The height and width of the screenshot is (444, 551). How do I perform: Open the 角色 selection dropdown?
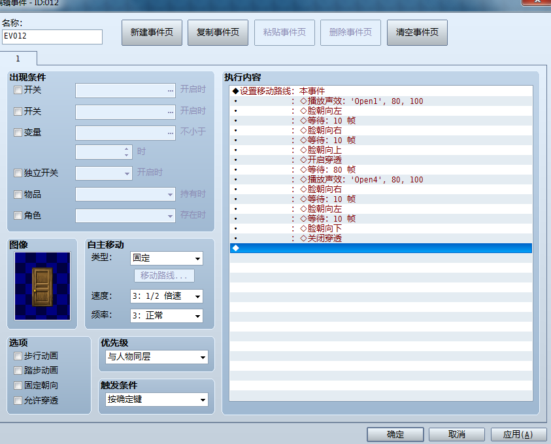125,216
